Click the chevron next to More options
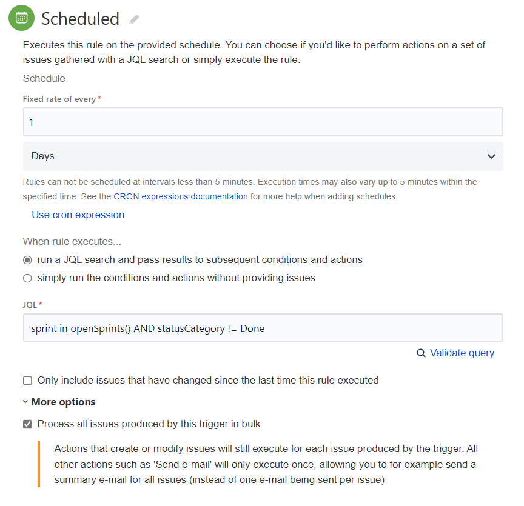The image size is (524, 506). click(x=25, y=402)
